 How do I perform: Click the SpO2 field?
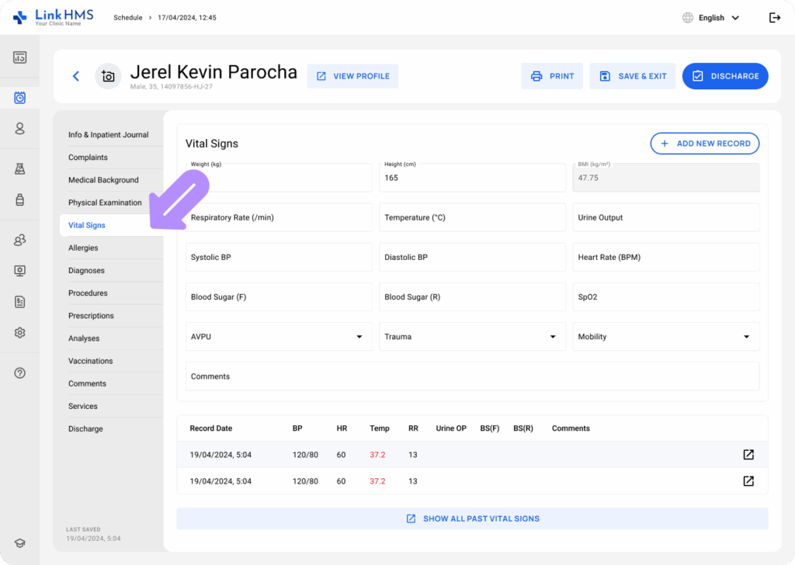[x=665, y=297]
